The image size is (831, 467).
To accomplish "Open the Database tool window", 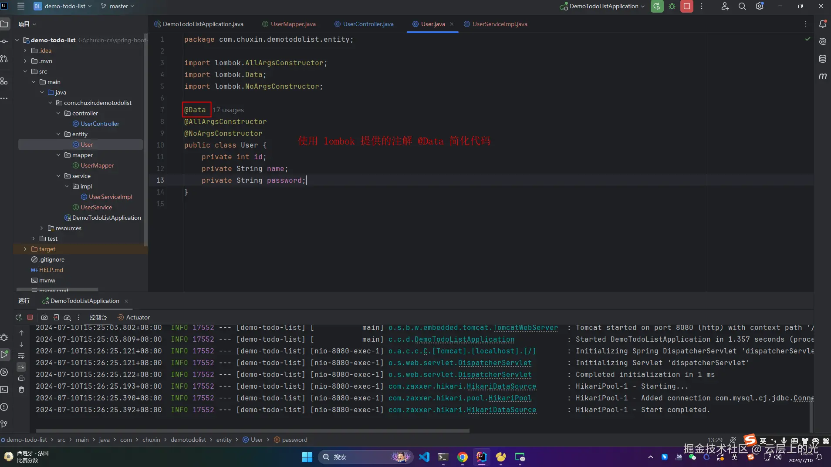I will [x=823, y=59].
